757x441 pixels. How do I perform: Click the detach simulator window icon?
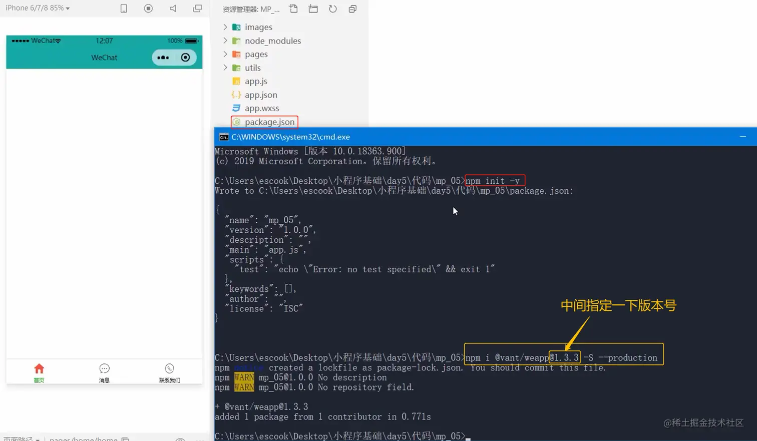[x=197, y=9]
